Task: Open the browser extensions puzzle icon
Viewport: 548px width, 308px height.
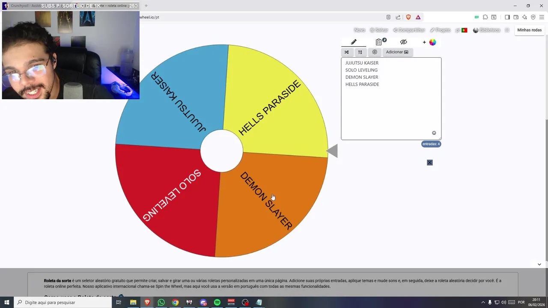Action: pyautogui.click(x=485, y=17)
